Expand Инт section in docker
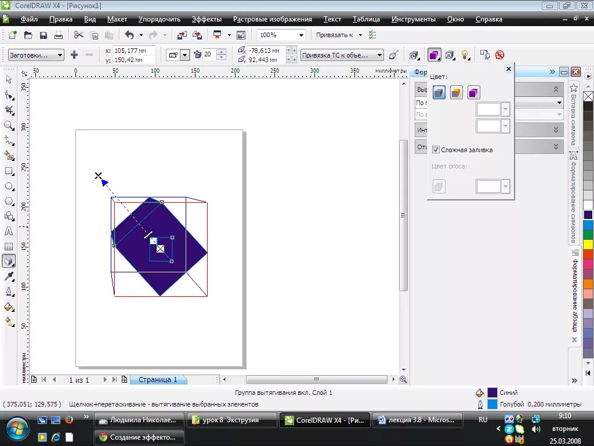This screenshot has width=594, height=446. [x=556, y=130]
